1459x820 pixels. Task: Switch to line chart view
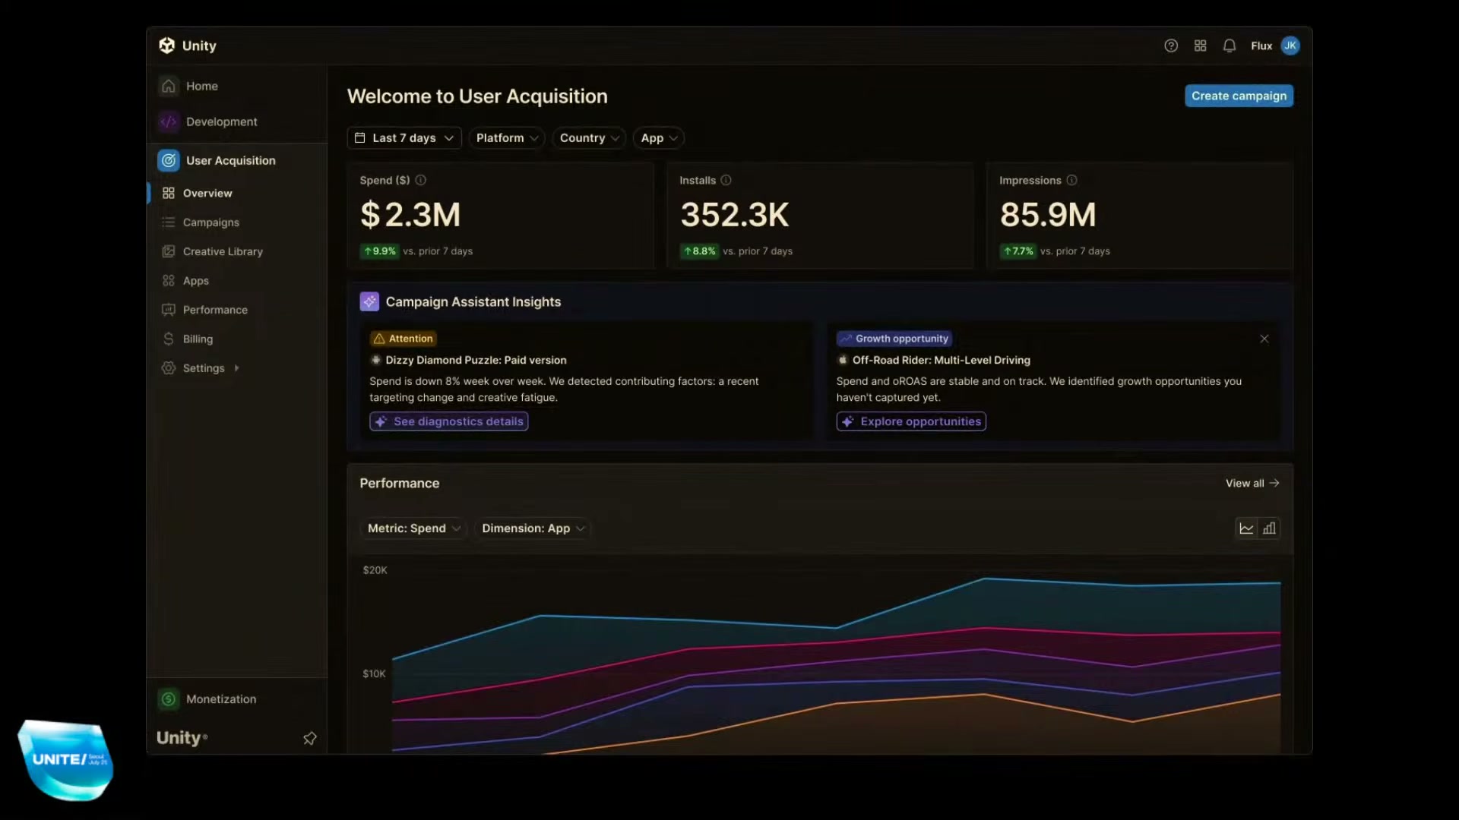(x=1246, y=528)
